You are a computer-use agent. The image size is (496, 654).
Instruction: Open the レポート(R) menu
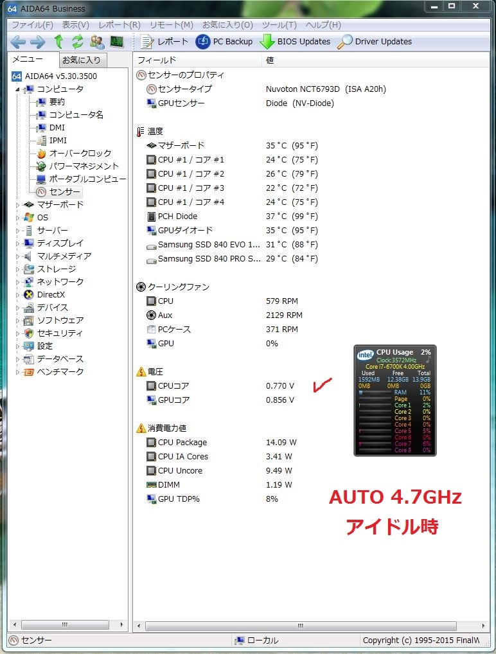[120, 25]
